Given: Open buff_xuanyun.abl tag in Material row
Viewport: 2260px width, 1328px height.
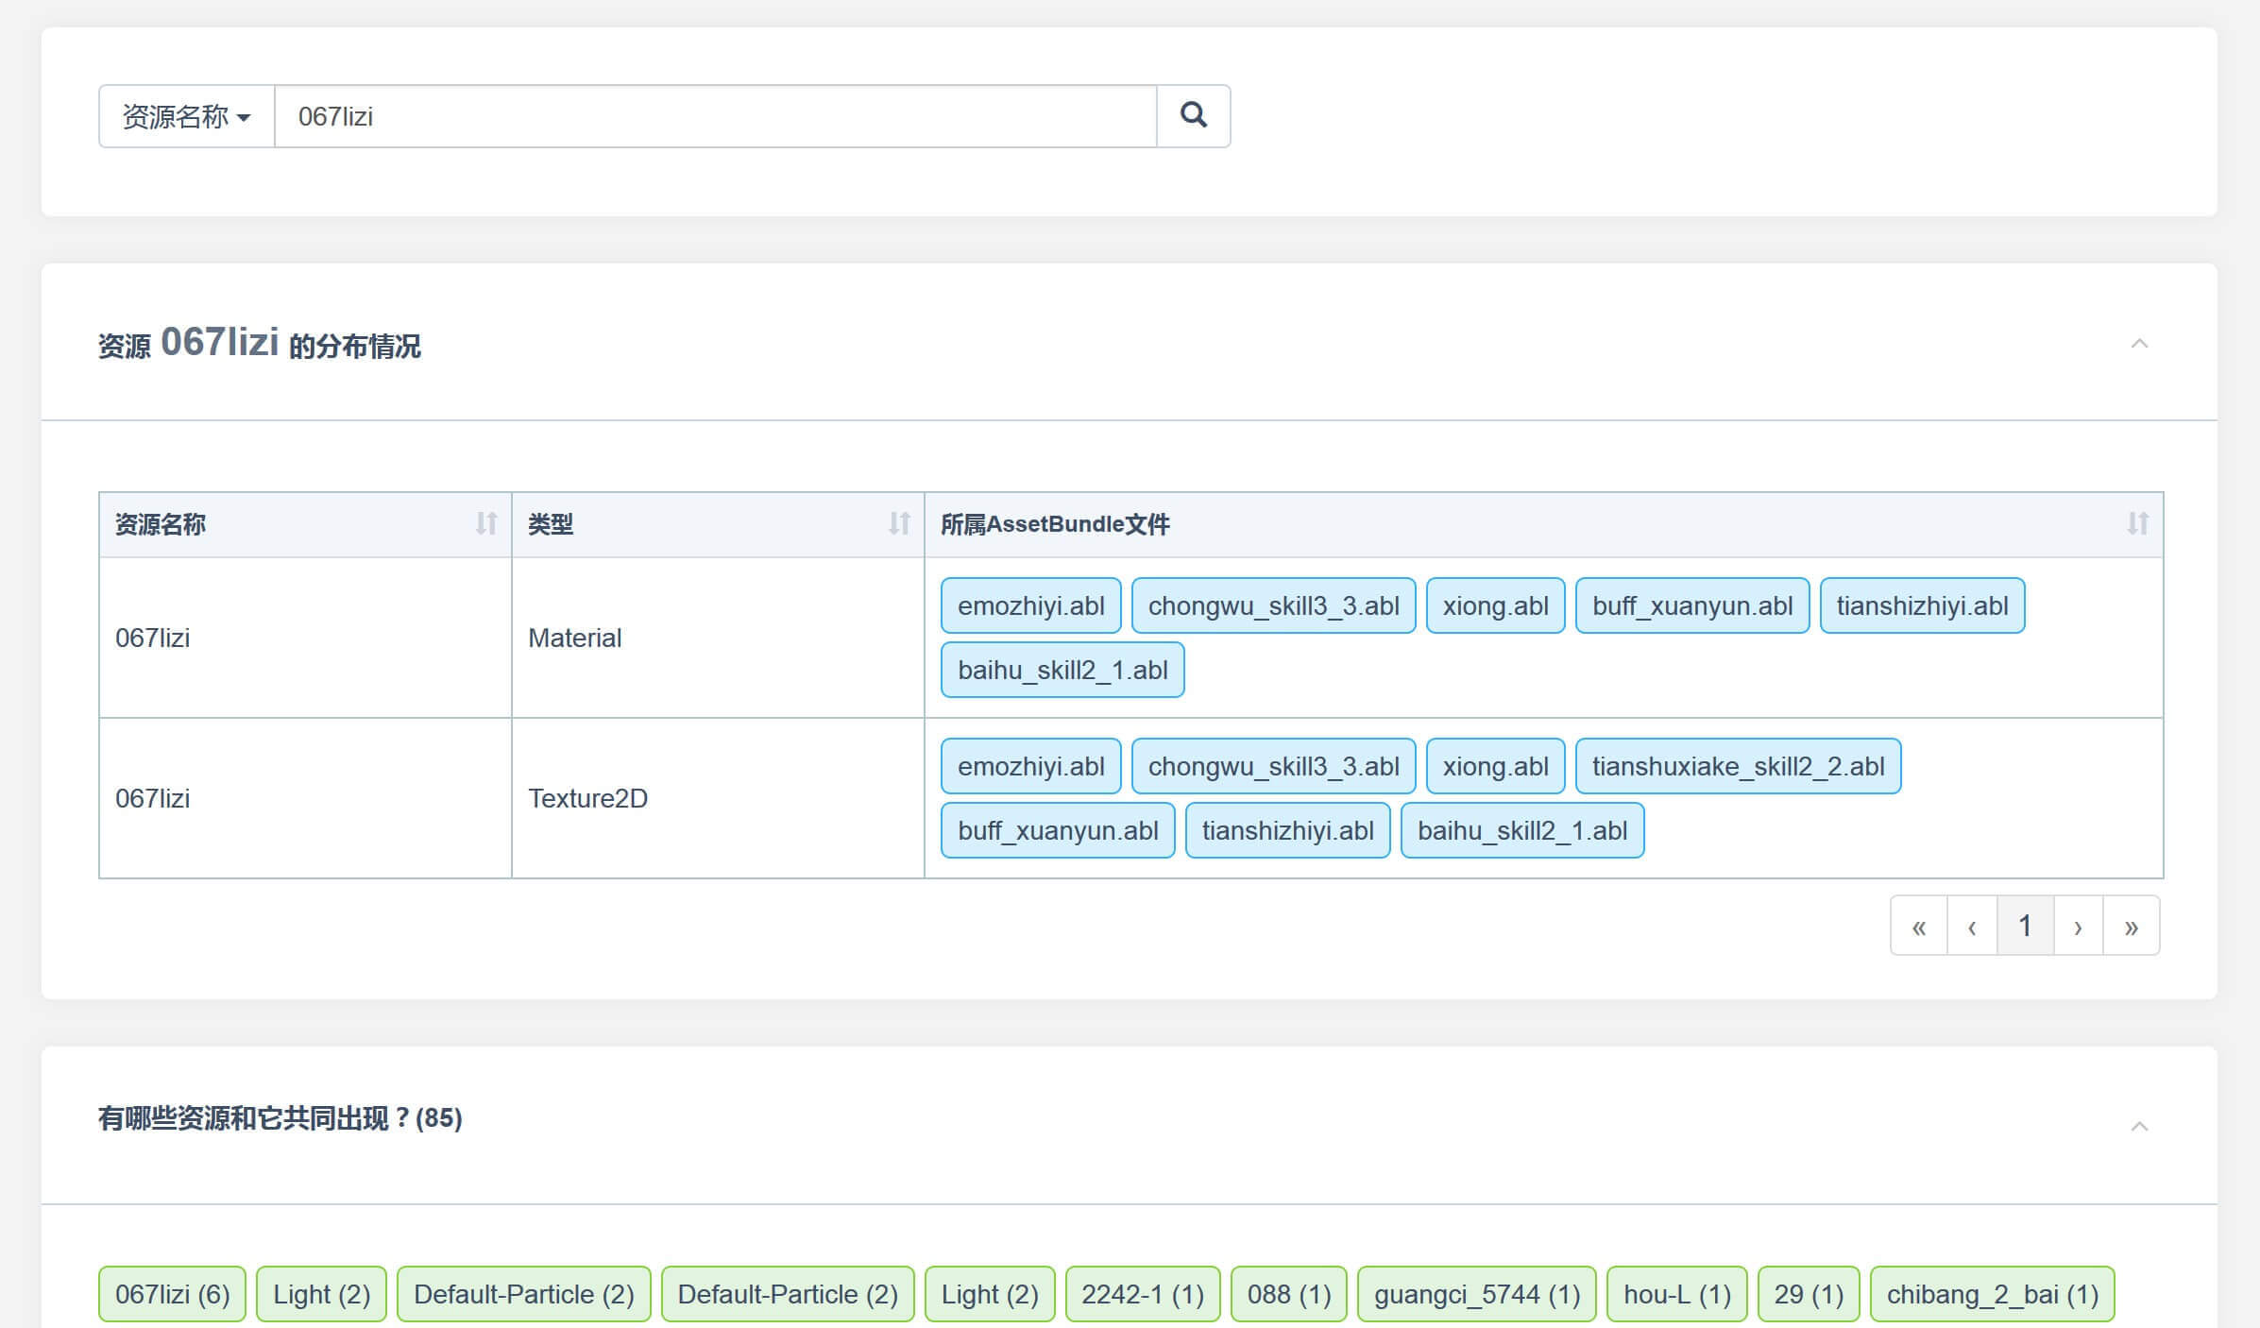Looking at the screenshot, I should [x=1691, y=605].
